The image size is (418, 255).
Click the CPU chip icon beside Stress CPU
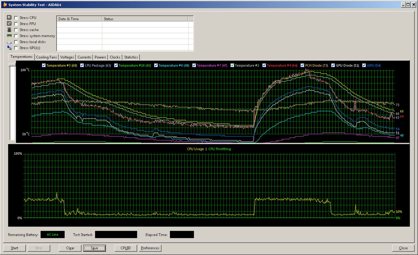pos(9,18)
